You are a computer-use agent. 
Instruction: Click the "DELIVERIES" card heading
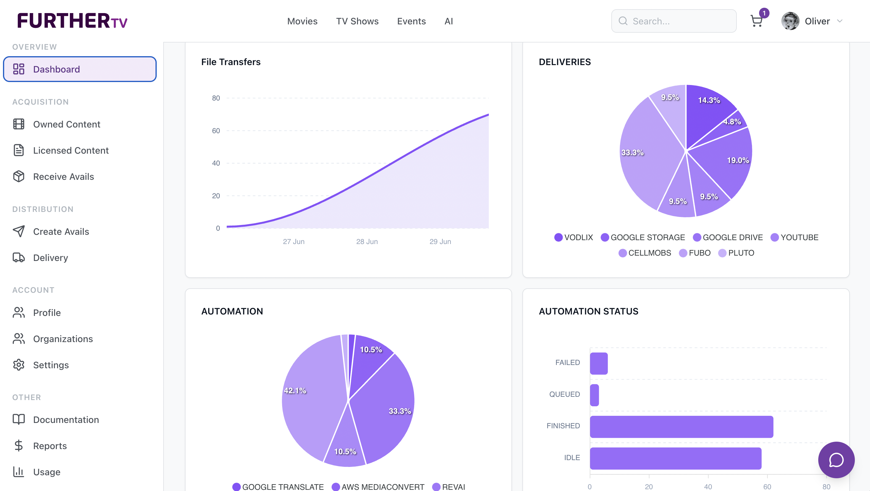[565, 62]
